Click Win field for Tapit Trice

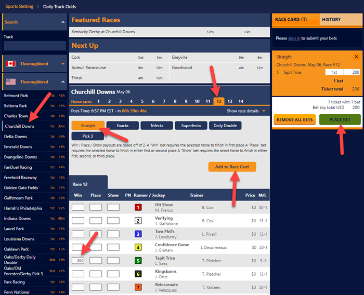point(78,261)
